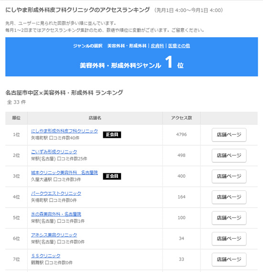This screenshot has height=272, width=263.
Task: Open こいずみ形成クリニック link
Action: click(x=54, y=152)
